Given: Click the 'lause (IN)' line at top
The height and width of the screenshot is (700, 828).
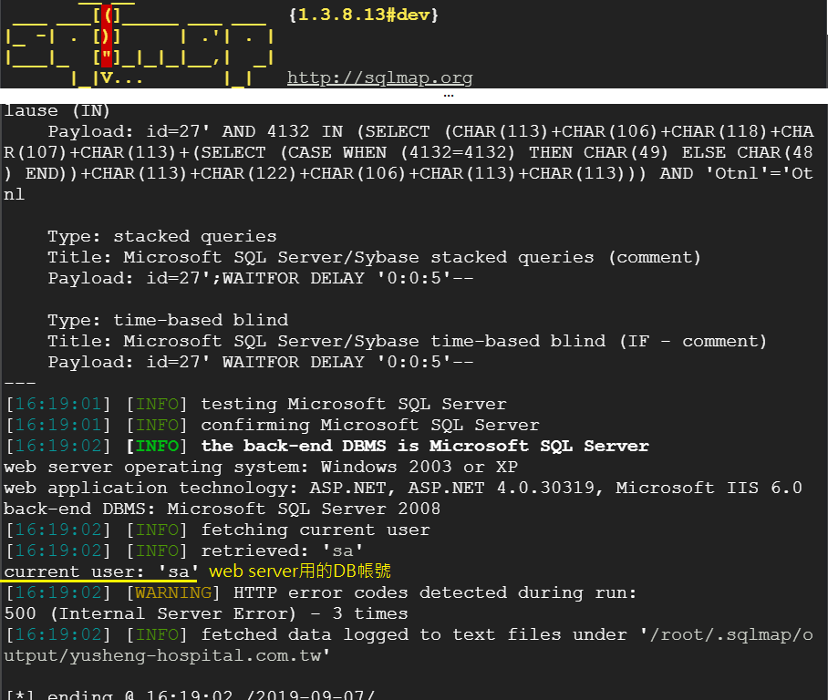Looking at the screenshot, I should (x=57, y=111).
